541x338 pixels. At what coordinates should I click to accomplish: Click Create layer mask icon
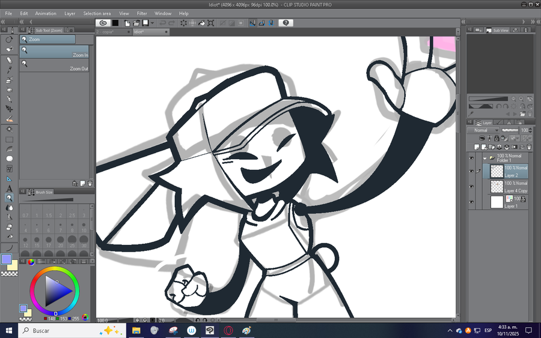(514, 147)
